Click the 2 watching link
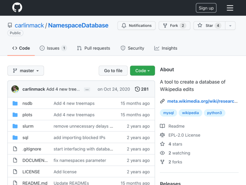Screen dimensions: 246x185 (x=180, y=153)
